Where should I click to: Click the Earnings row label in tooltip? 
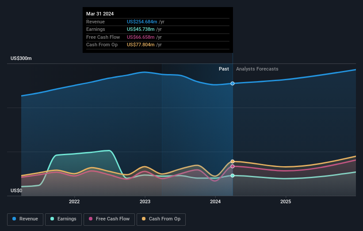pos(96,29)
